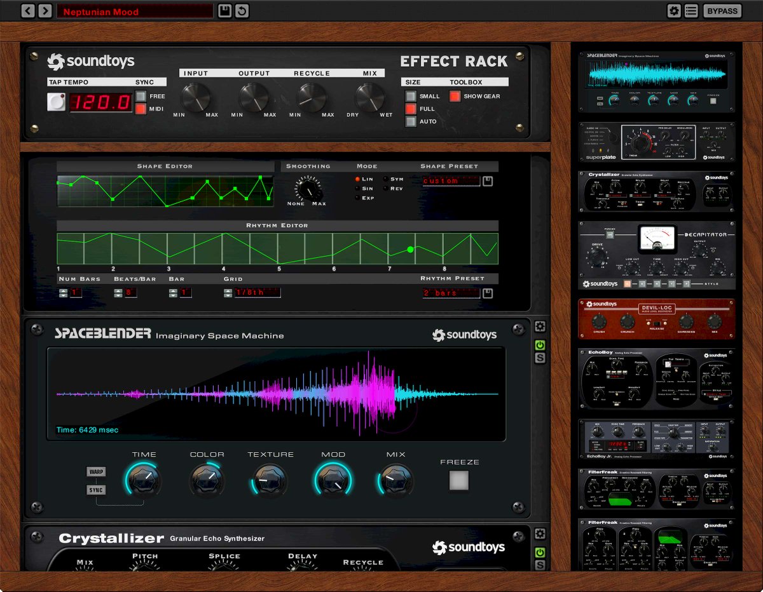The image size is (763, 592).
Task: Click the SpaceBlender MIX knob
Action: click(x=396, y=480)
